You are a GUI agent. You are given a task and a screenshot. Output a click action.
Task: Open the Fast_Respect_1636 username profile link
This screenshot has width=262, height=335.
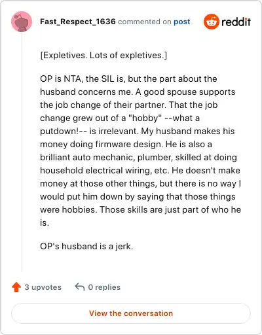pyautogui.click(x=78, y=22)
